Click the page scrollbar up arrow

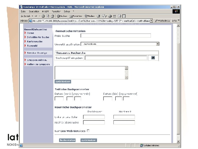178,25
